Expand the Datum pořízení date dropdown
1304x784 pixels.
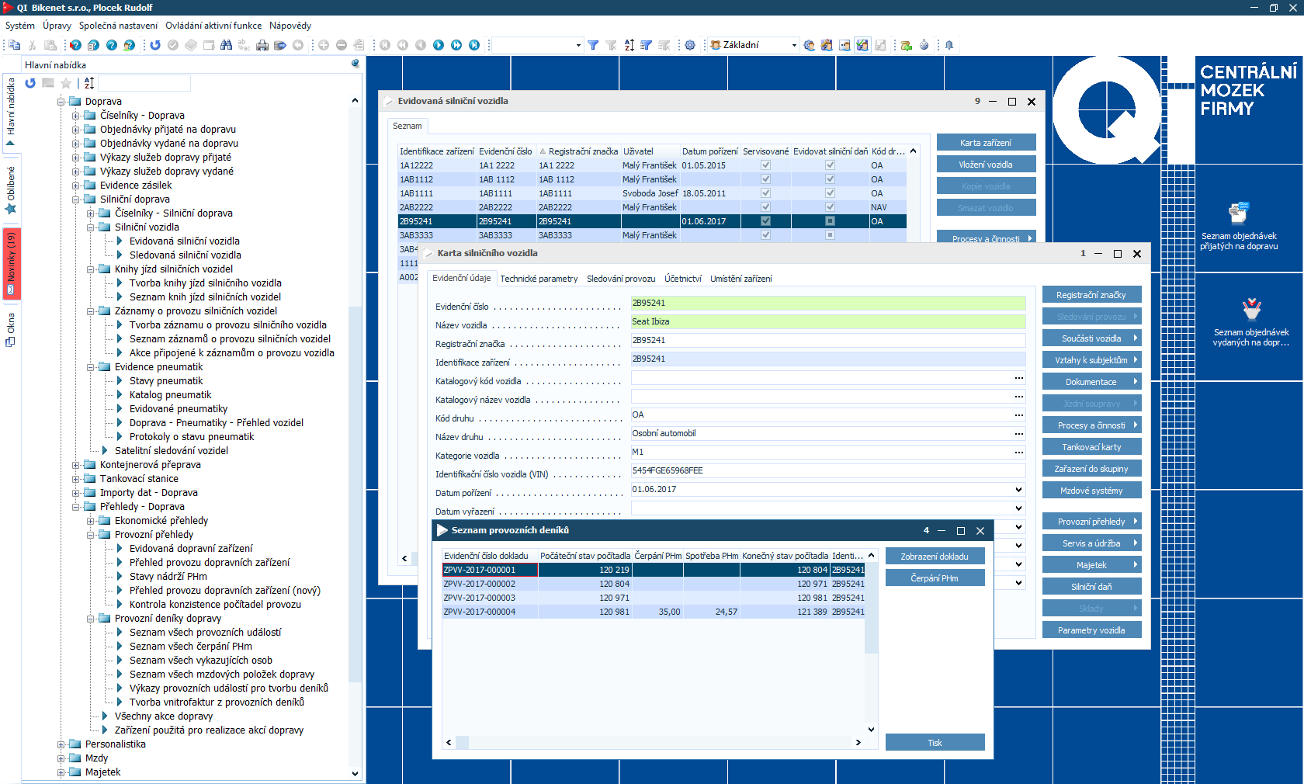click(x=1018, y=490)
